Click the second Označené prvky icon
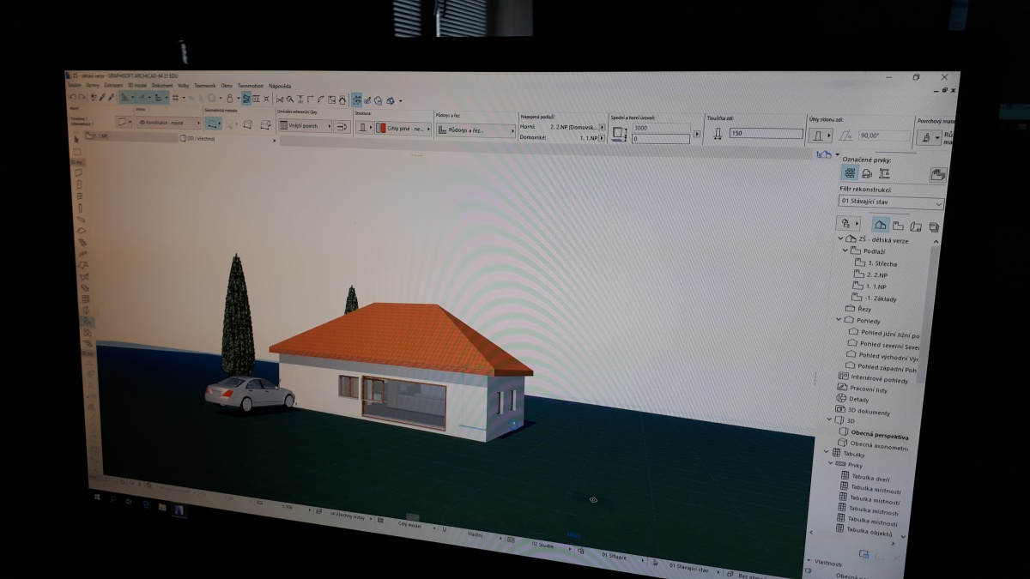 click(866, 173)
